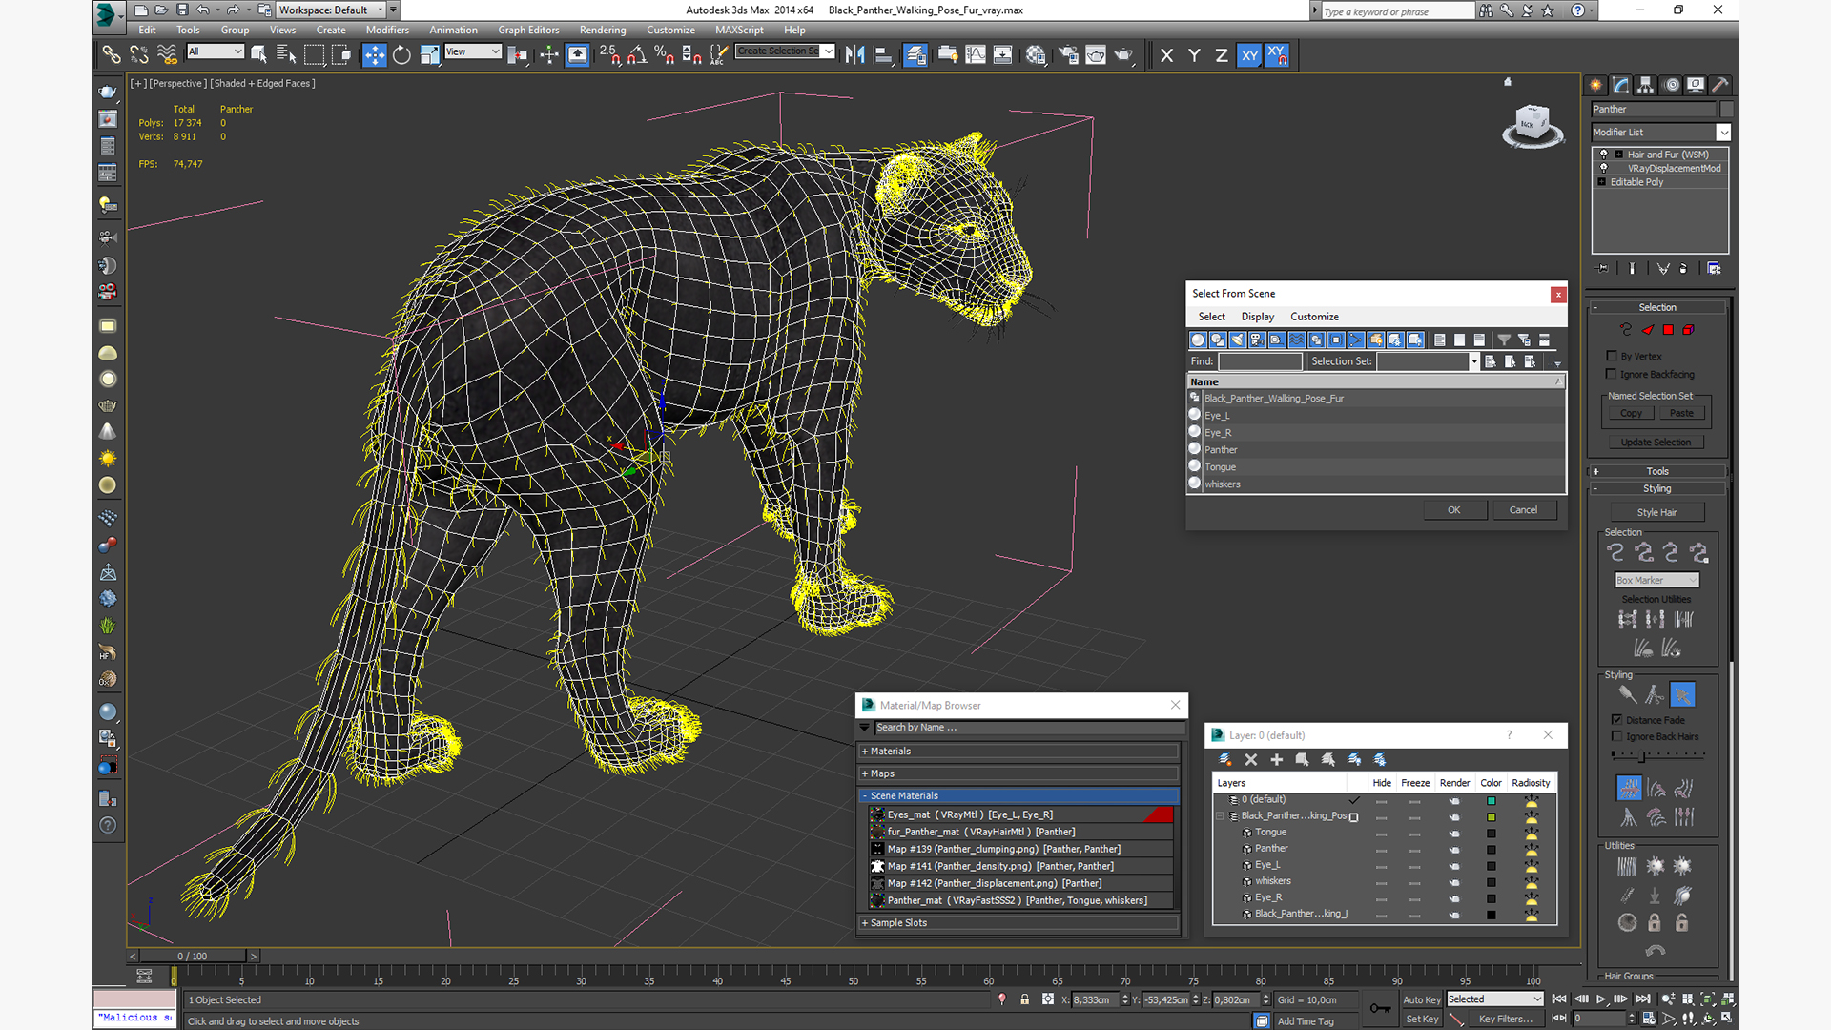
Task: Activate the Select and Move tool
Action: [375, 55]
